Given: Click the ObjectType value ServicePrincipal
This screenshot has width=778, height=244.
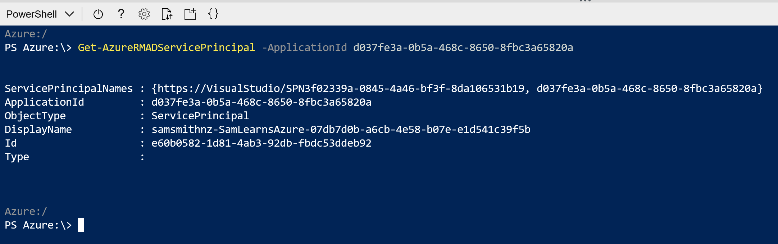Looking at the screenshot, I should coord(200,116).
